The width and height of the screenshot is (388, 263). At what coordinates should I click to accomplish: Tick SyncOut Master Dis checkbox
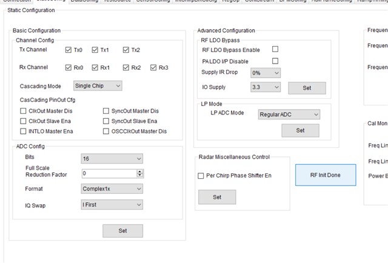click(106, 111)
